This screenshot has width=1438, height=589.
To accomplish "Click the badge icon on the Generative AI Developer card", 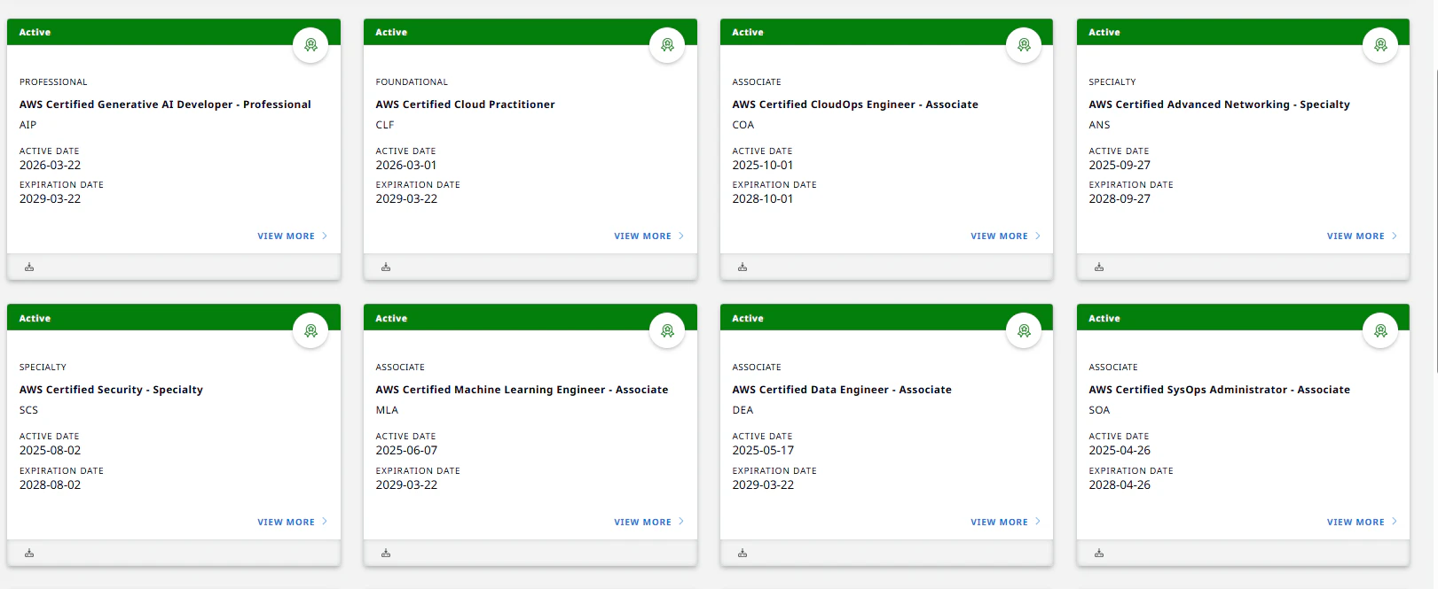I will pos(310,45).
